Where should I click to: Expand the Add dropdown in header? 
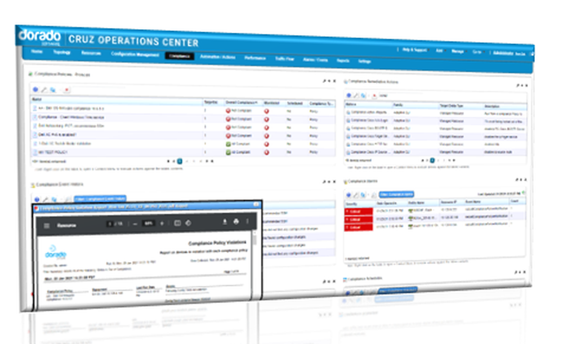[x=440, y=51]
